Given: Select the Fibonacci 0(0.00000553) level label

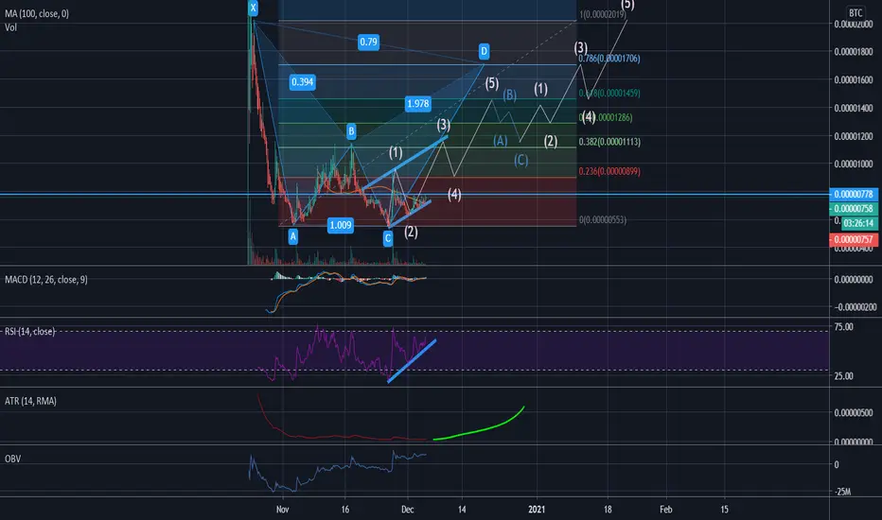Looking at the screenshot, I should coord(603,219).
